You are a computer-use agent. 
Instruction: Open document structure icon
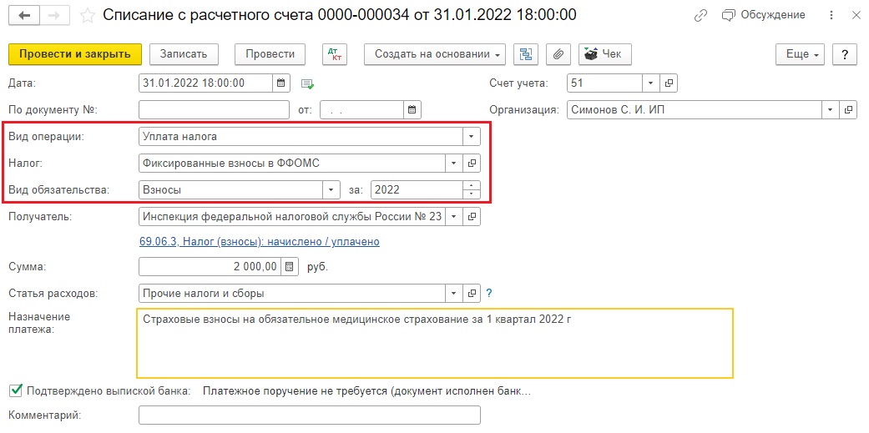coord(526,54)
